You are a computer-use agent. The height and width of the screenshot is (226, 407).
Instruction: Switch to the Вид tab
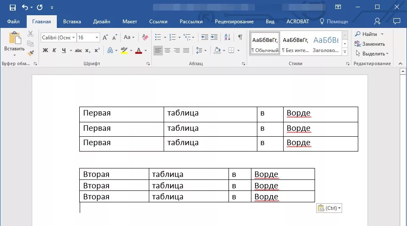270,22
